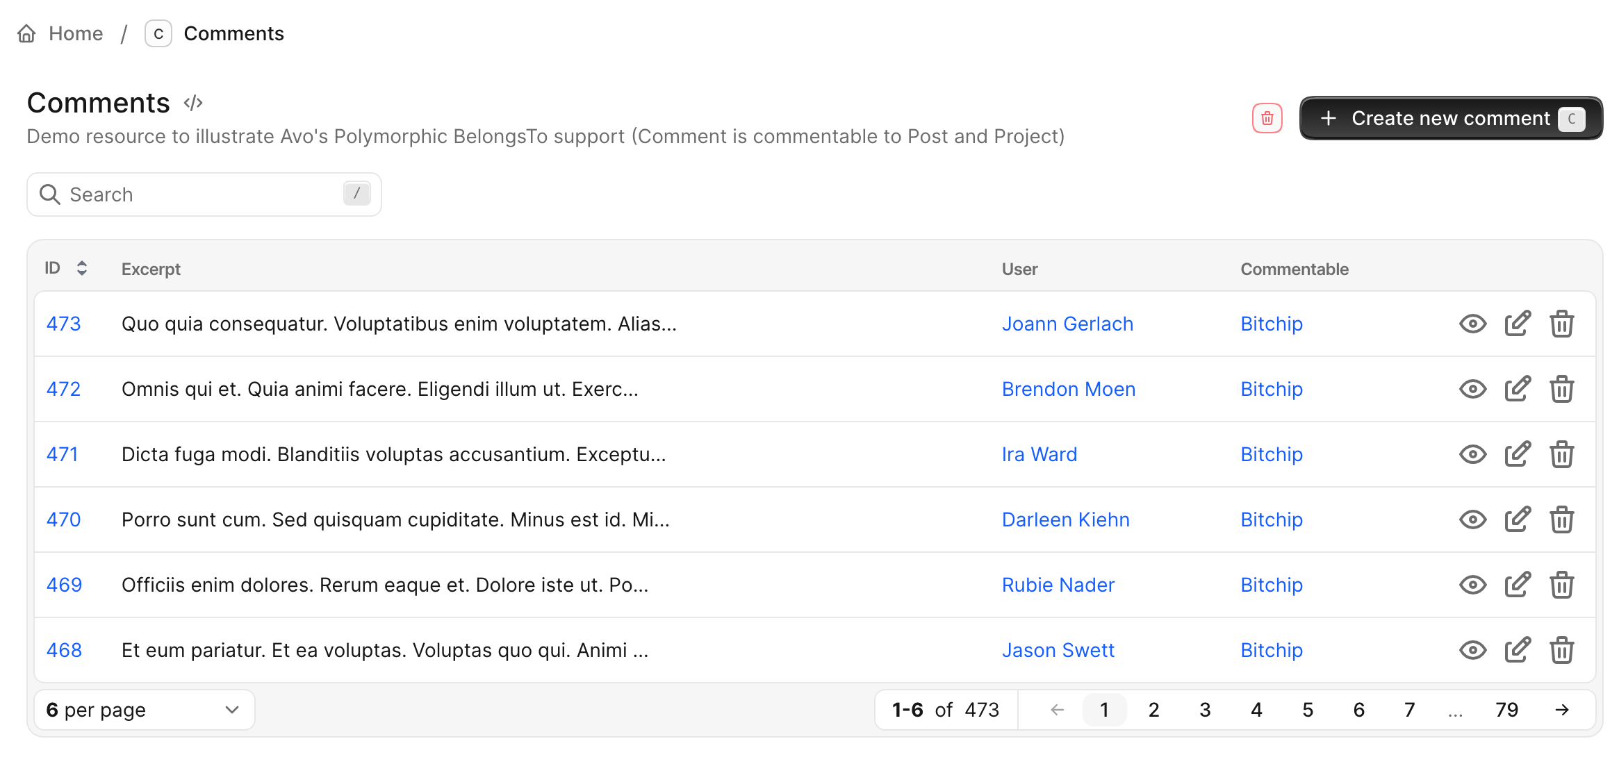Image resolution: width=1619 pixels, height=757 pixels.
Task: Edit comment 472 with pencil icon
Action: point(1518,389)
